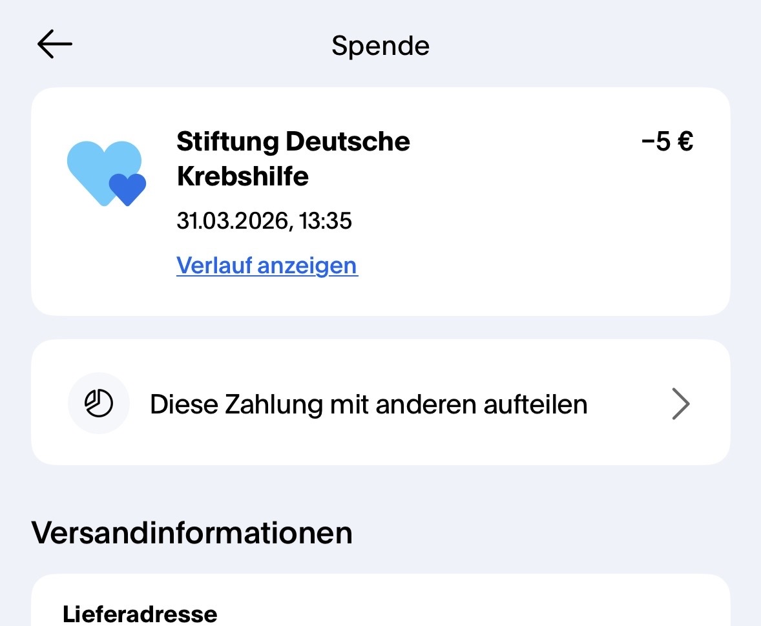The height and width of the screenshot is (626, 761).
Task: Click the pie chart split-payment icon
Action: (99, 404)
